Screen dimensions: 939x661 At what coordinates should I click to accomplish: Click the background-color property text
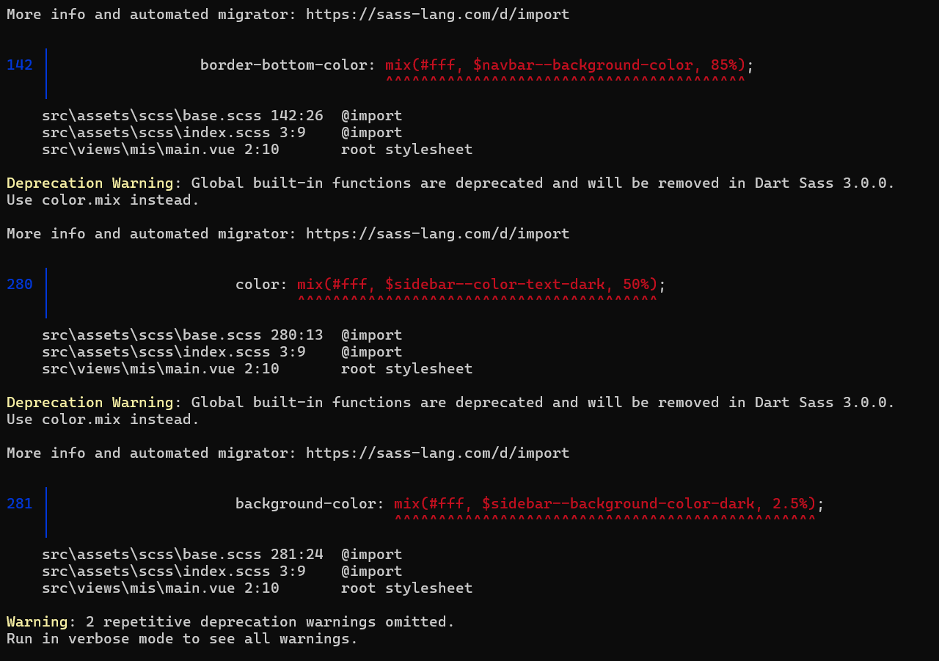point(306,503)
